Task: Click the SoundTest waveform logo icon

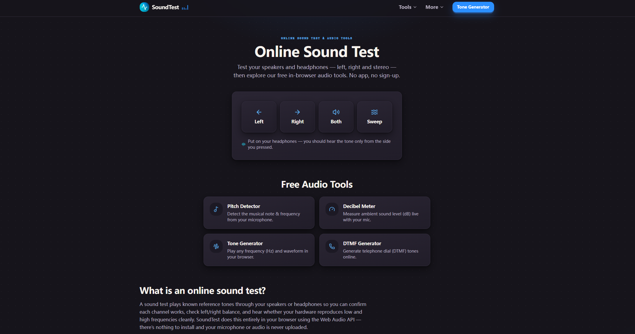Action: pyautogui.click(x=144, y=7)
